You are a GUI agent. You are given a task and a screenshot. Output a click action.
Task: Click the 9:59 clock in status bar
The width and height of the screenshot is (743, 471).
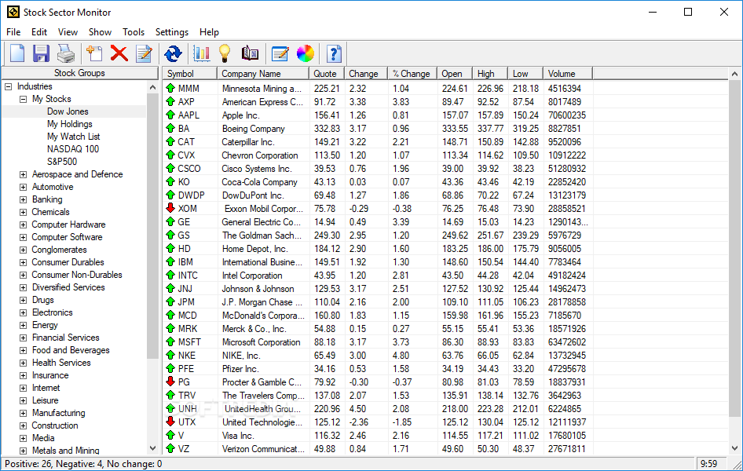click(708, 464)
